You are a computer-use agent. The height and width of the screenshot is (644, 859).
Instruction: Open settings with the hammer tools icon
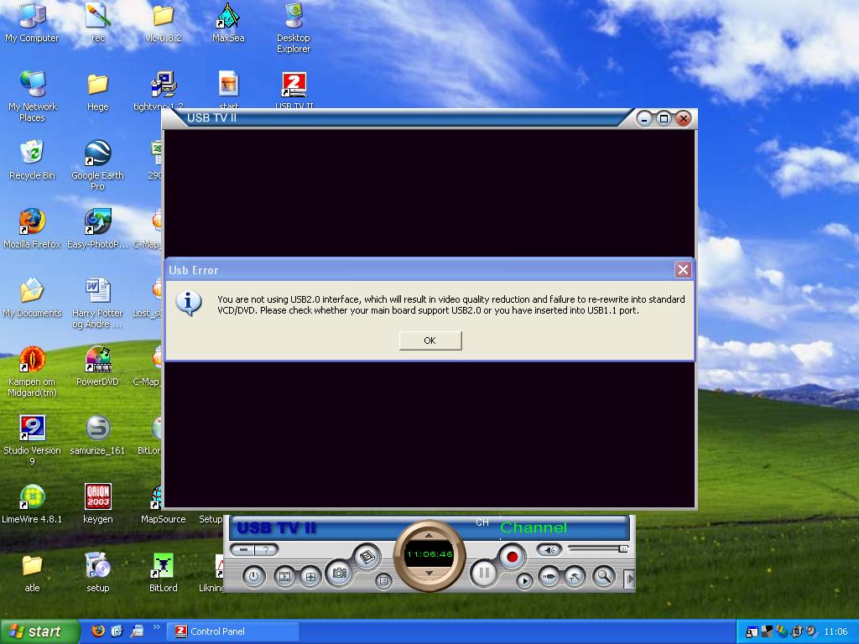[575, 576]
